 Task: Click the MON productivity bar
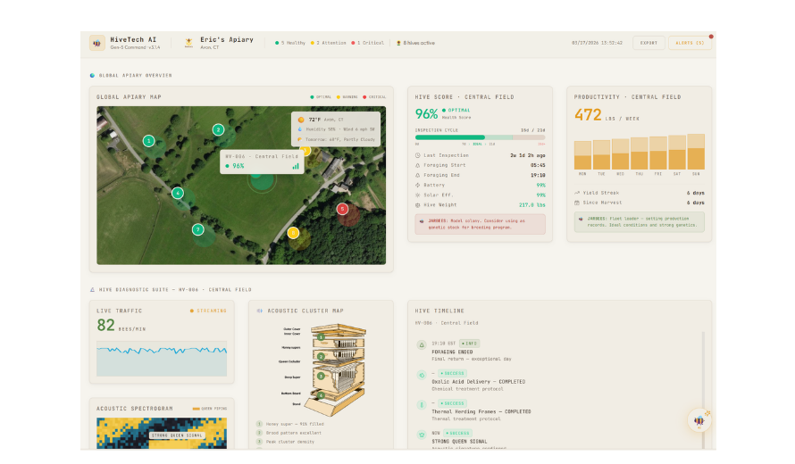tap(582, 155)
